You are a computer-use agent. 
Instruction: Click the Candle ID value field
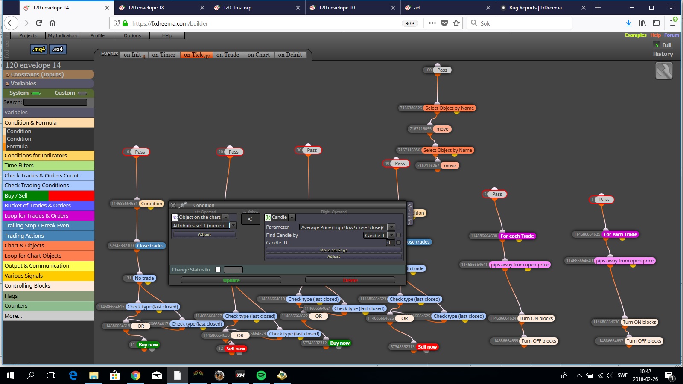[x=390, y=243]
